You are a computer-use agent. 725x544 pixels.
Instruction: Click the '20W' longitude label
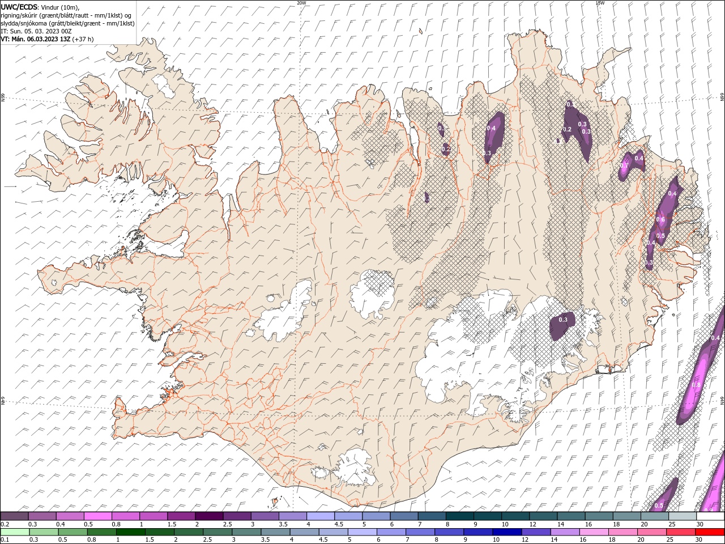[301, 3]
